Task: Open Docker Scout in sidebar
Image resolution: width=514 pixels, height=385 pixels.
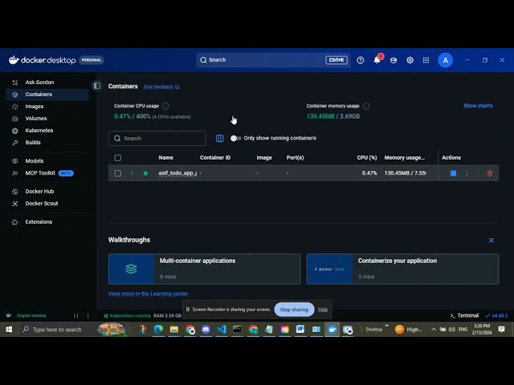Action: click(x=41, y=203)
